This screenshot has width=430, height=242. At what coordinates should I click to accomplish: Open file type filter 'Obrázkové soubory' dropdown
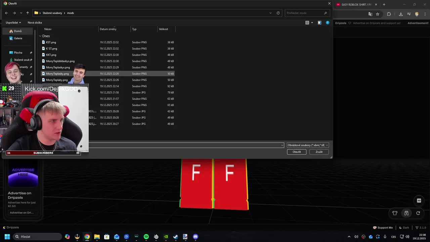coord(308,145)
